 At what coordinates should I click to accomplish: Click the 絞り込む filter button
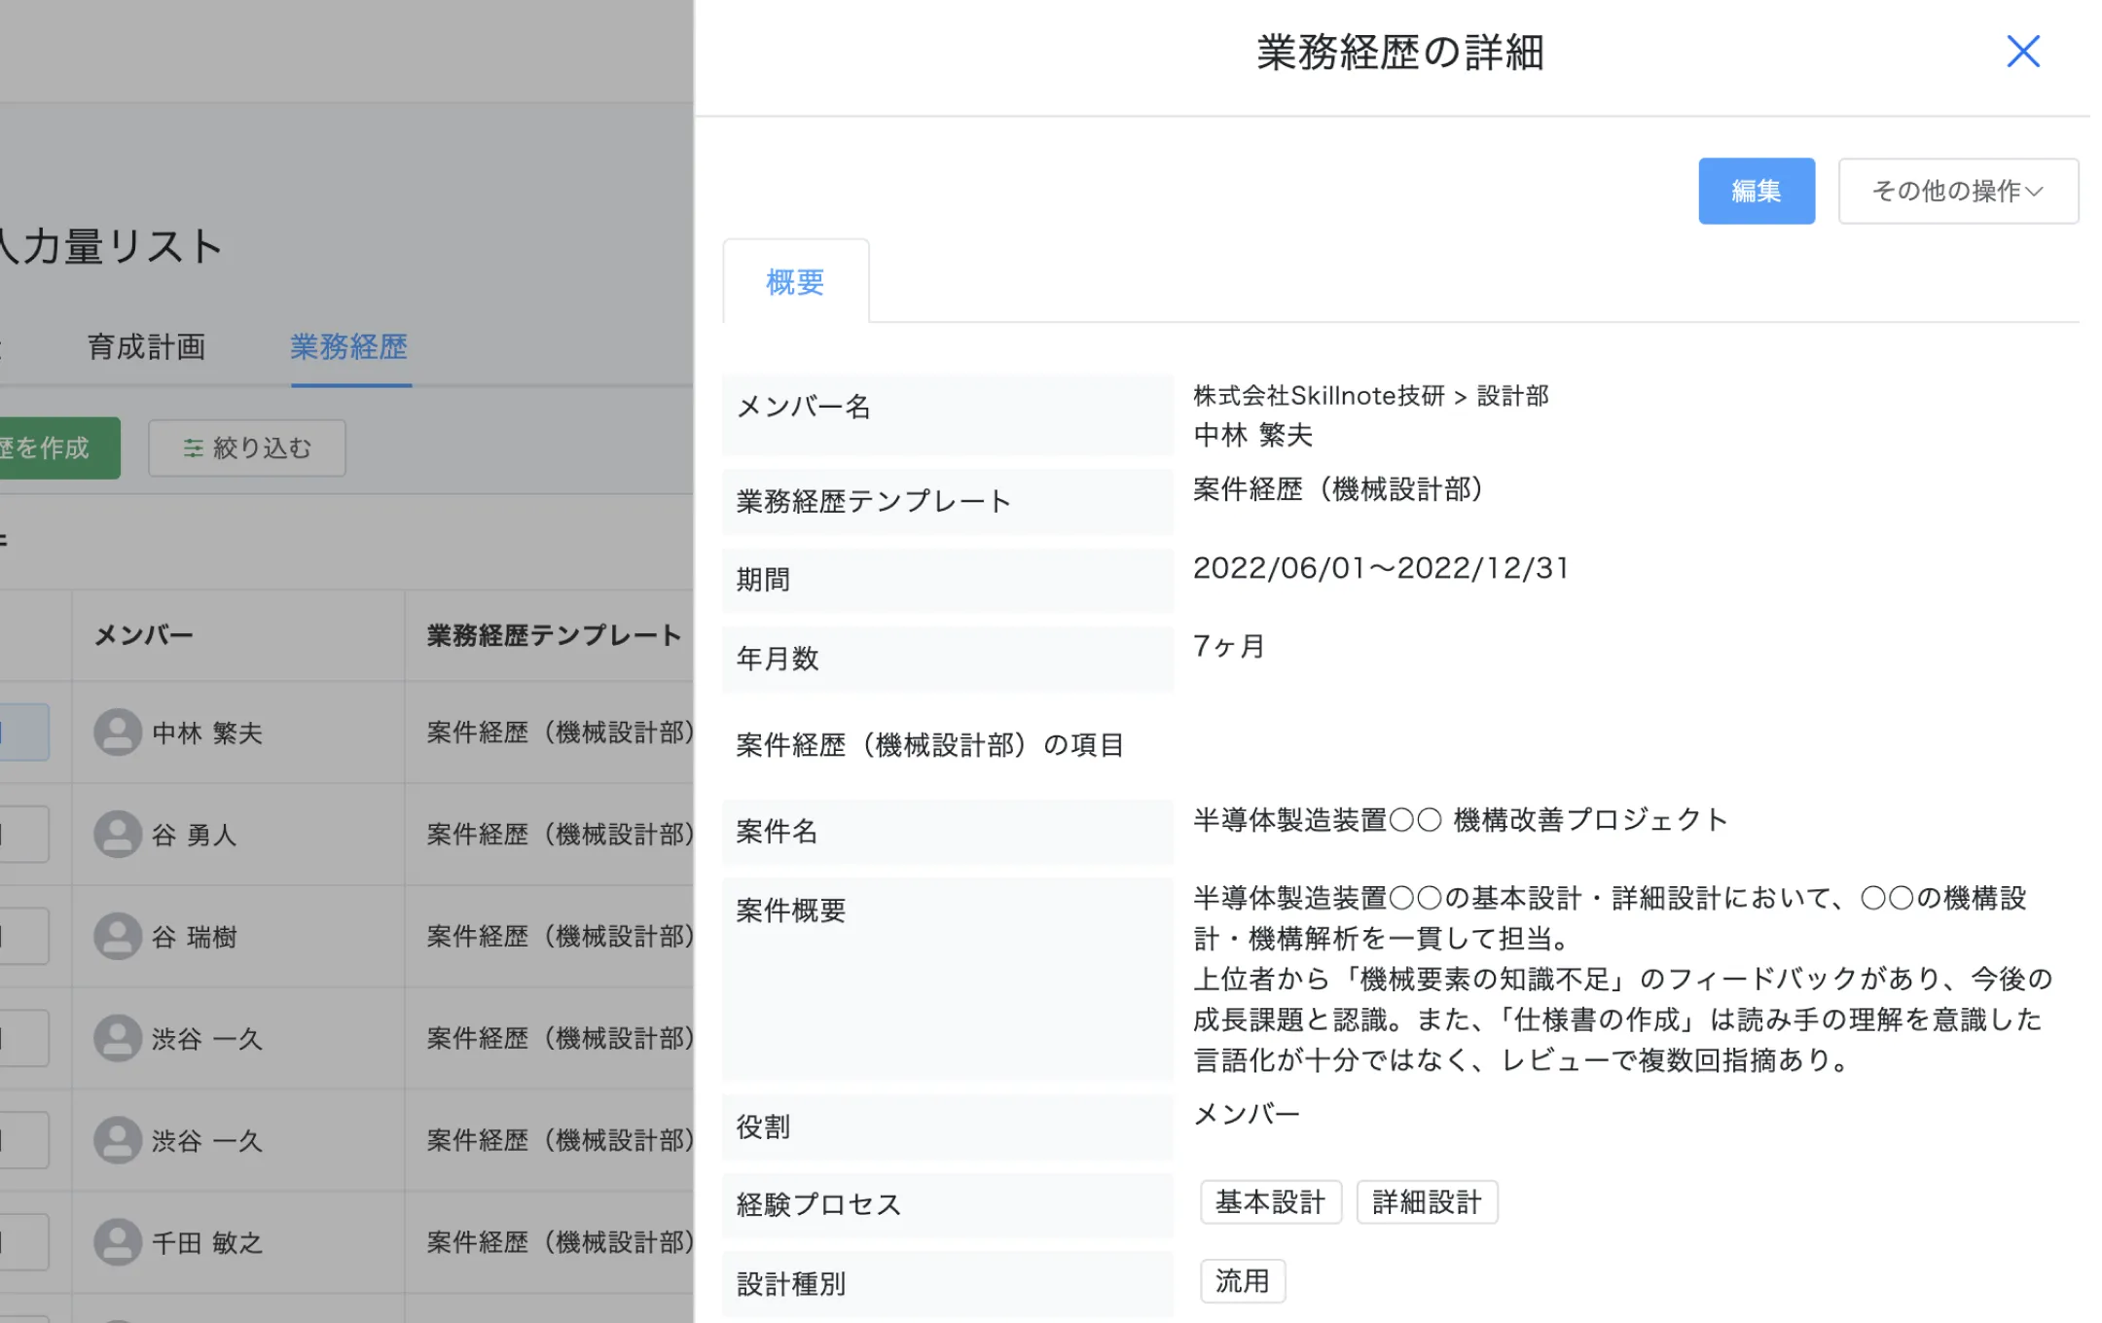point(247,447)
